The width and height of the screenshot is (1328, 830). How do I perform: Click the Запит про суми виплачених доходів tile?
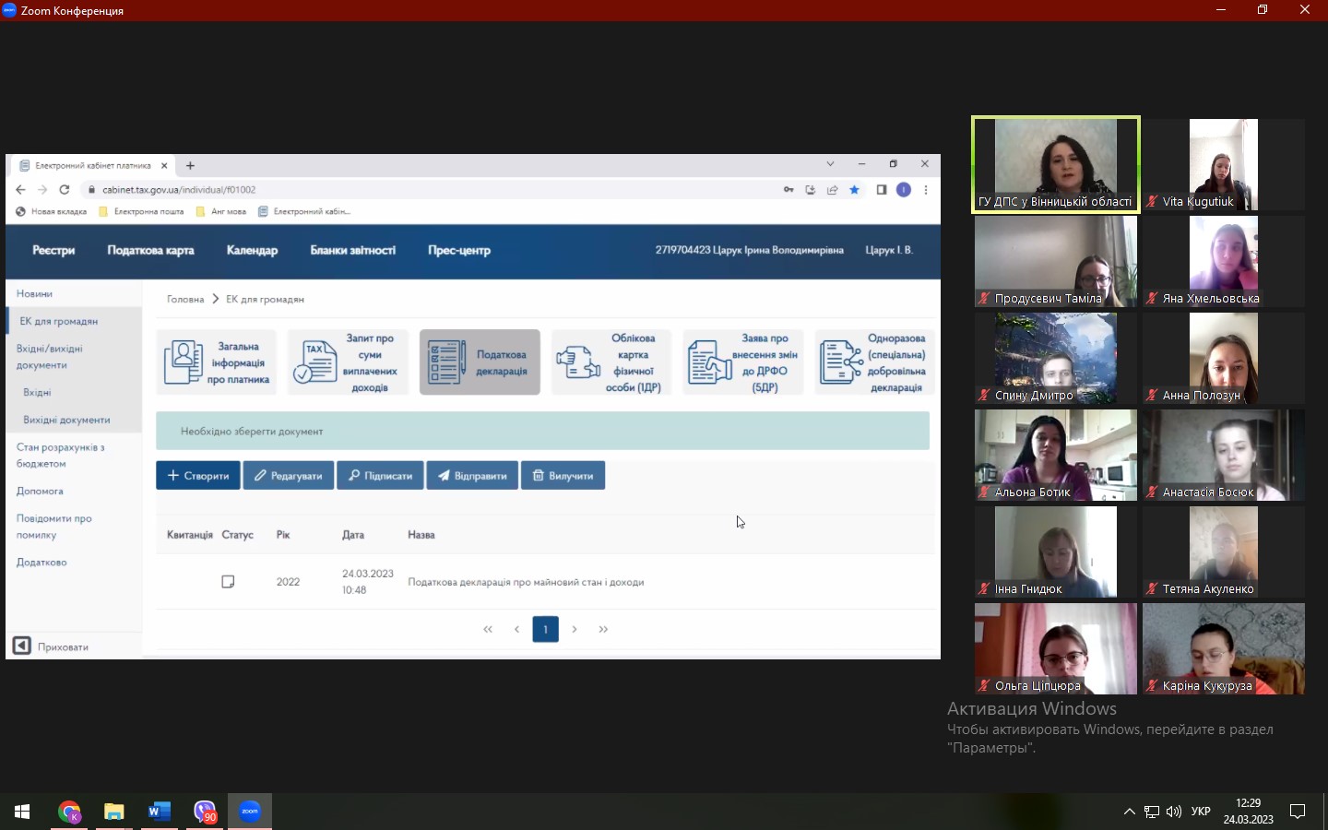coord(348,362)
